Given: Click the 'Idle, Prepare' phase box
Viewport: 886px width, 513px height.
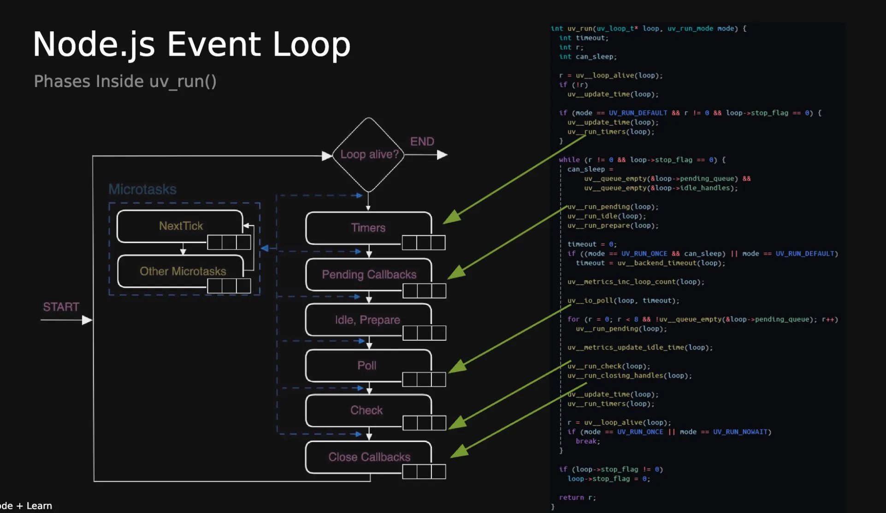Looking at the screenshot, I should [368, 320].
